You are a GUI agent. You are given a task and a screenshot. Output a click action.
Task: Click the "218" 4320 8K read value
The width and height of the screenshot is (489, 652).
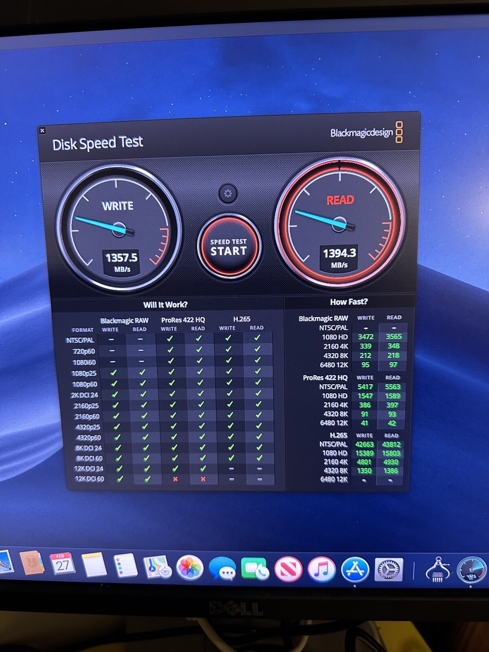393,355
